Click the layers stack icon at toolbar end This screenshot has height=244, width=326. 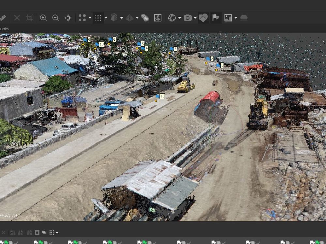pos(244,18)
